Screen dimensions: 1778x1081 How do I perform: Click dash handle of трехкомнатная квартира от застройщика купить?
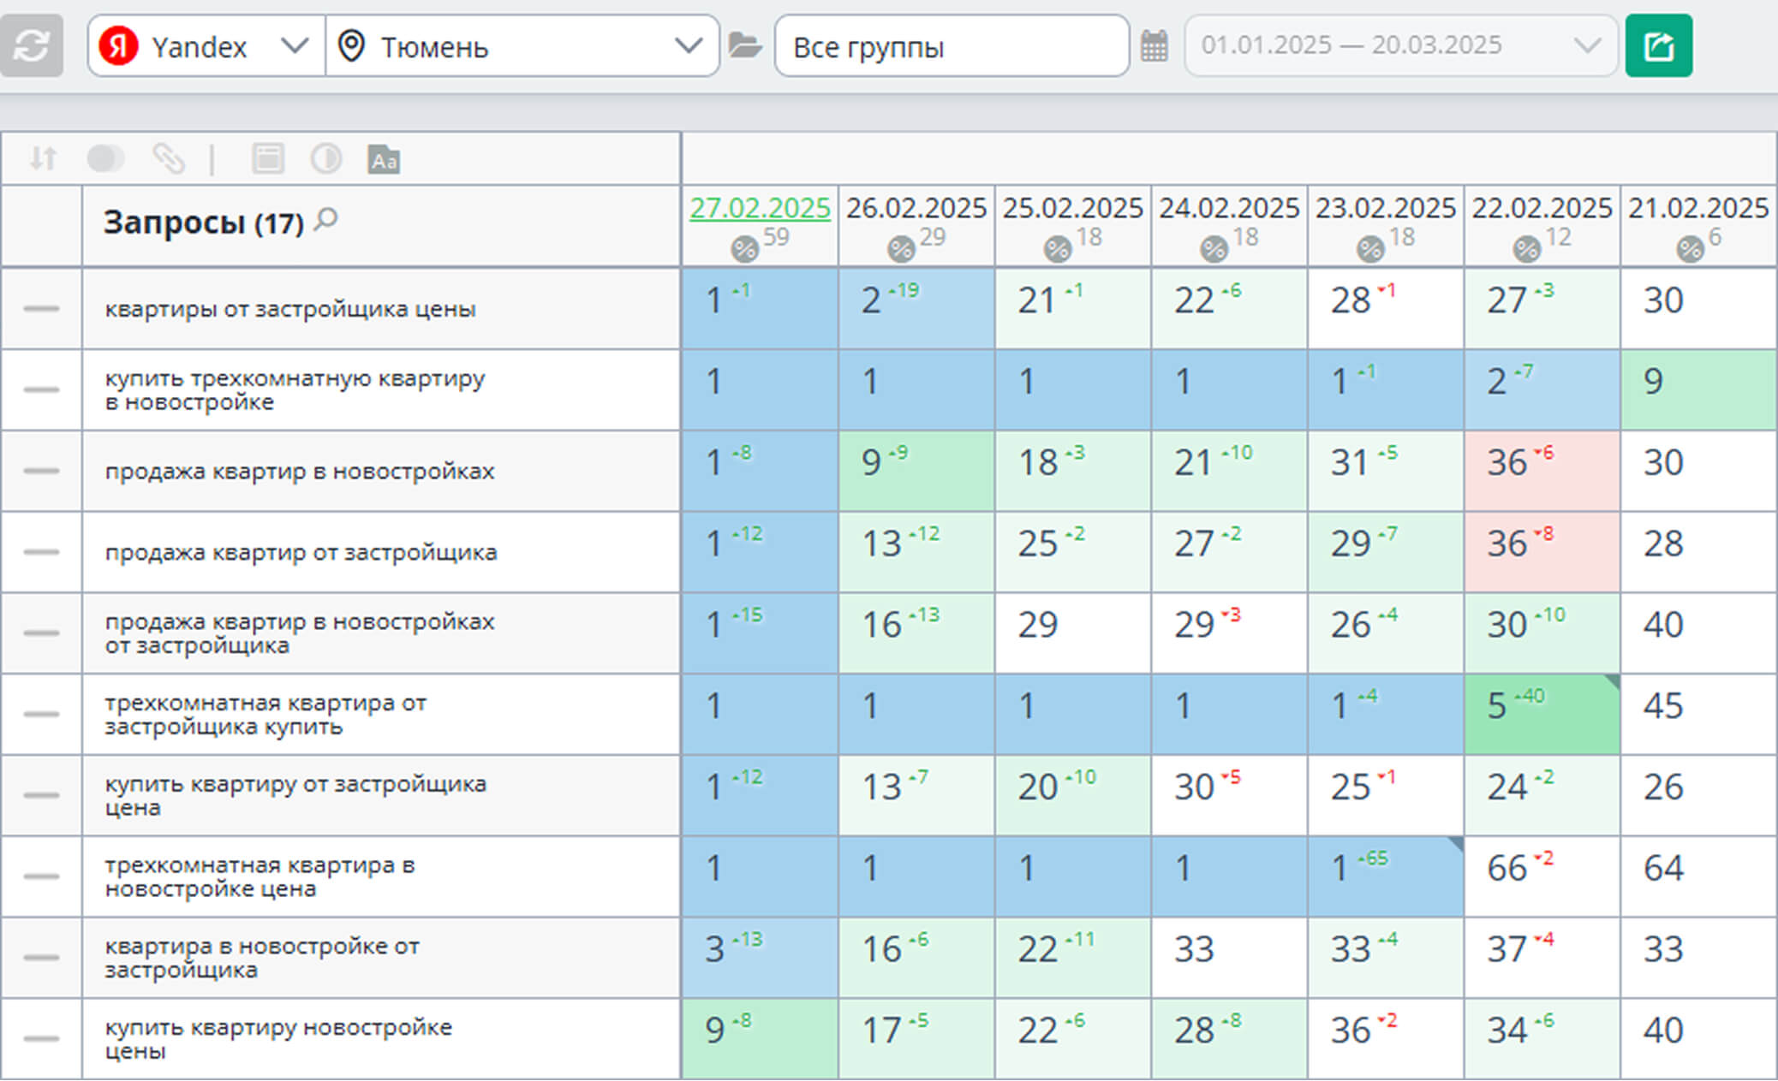[41, 714]
